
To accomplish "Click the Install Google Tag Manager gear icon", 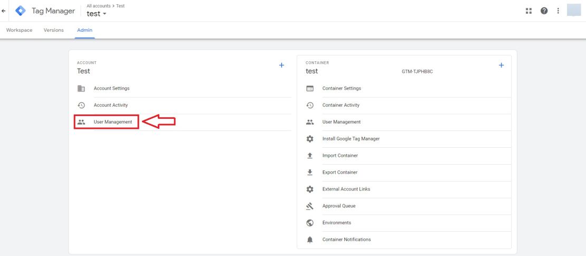I will click(x=310, y=139).
